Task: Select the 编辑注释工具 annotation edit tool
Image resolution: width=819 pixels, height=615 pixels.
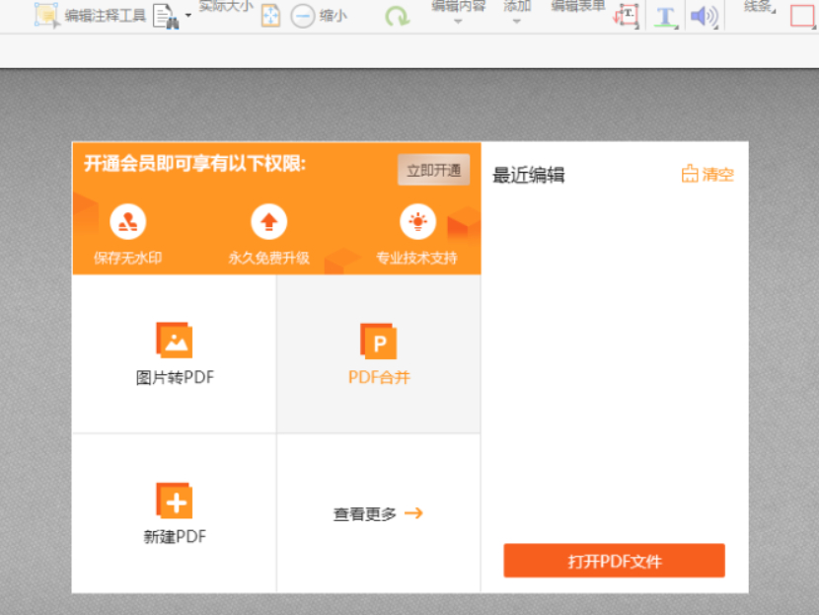Action: pyautogui.click(x=90, y=15)
